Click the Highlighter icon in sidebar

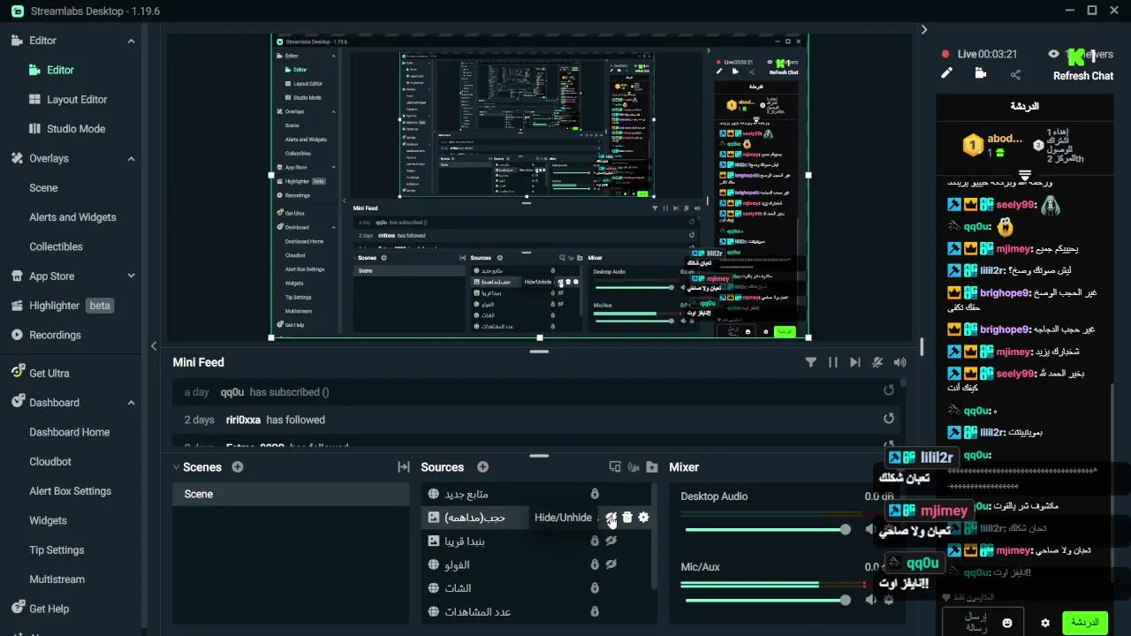pos(18,306)
